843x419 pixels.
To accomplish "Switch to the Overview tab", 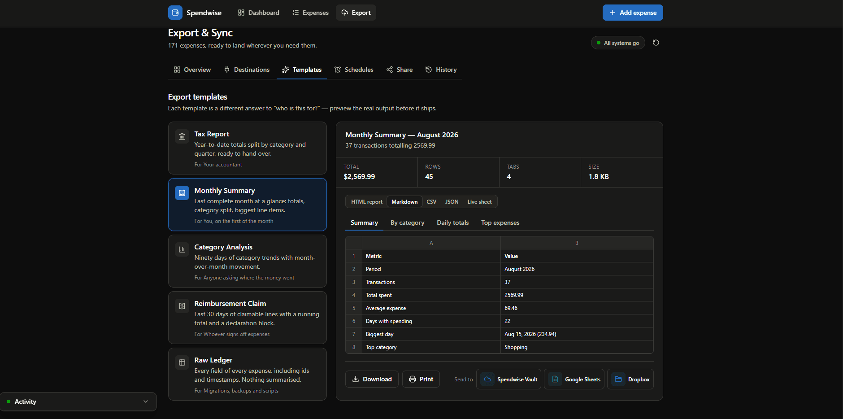I will coord(192,70).
